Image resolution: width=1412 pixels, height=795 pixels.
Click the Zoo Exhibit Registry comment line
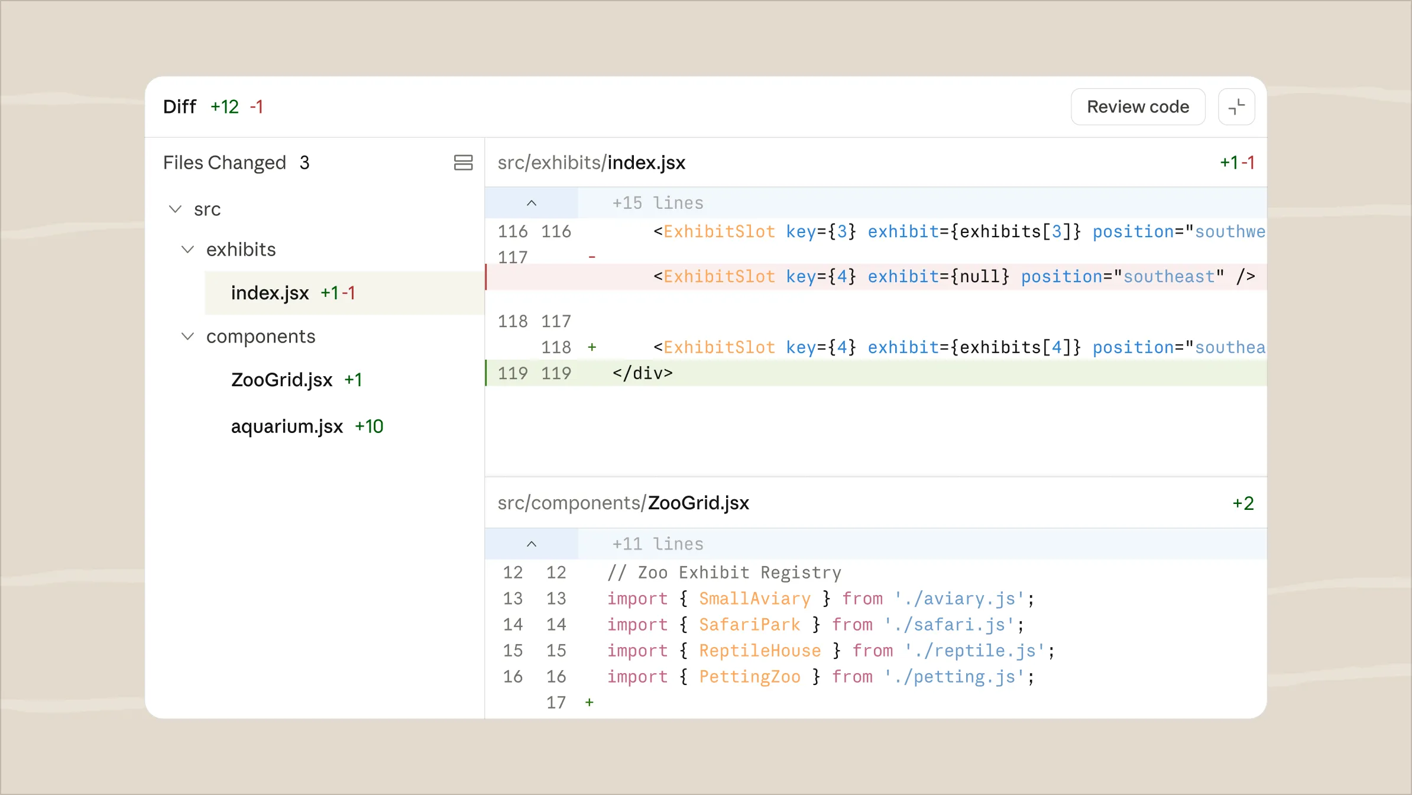[724, 573]
